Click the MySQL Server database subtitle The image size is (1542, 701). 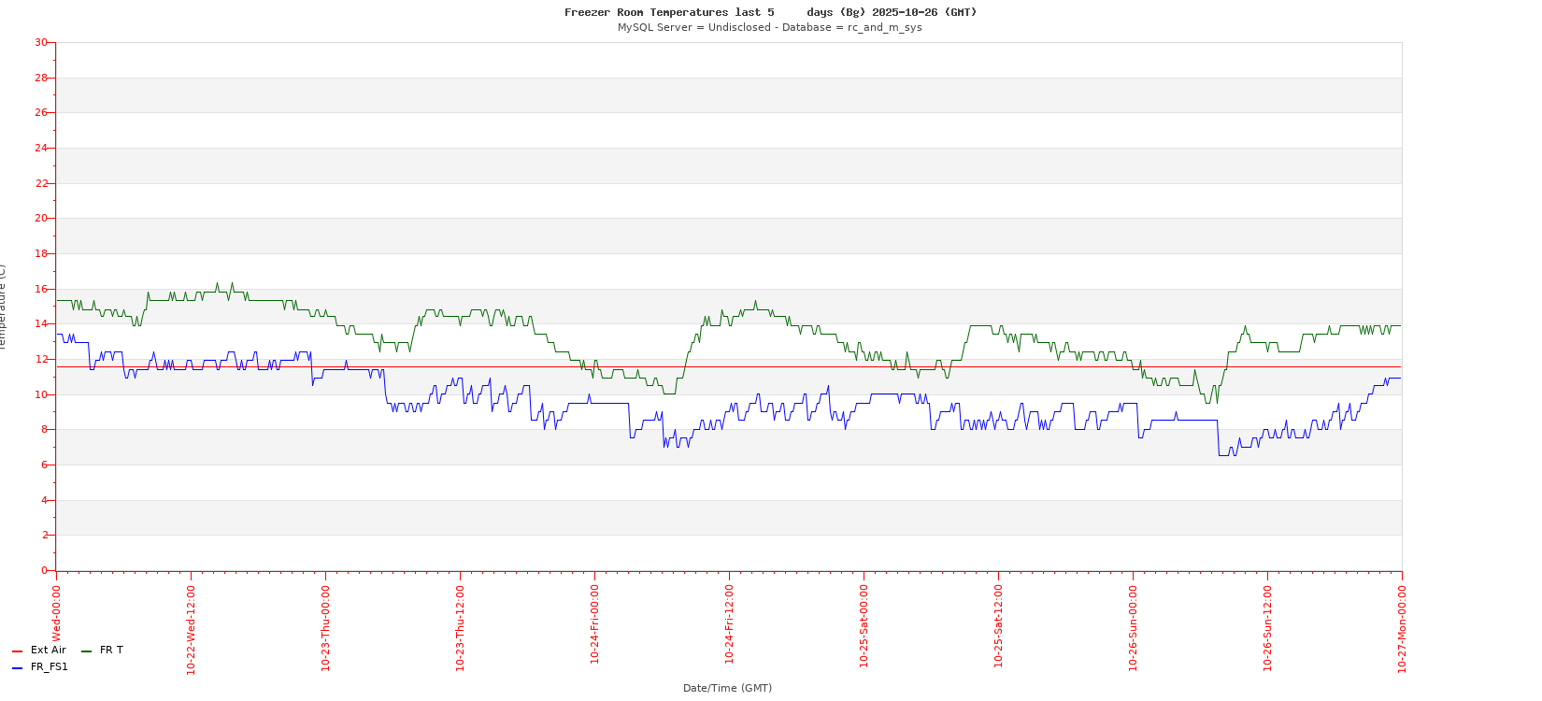click(769, 27)
